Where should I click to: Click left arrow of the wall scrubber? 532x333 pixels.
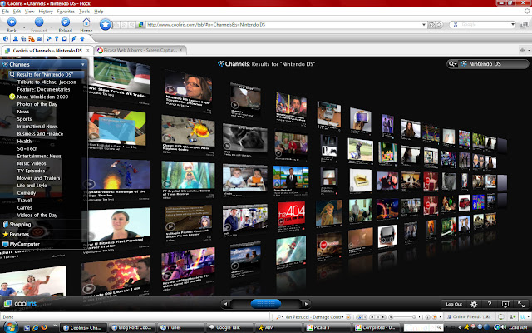tap(225, 304)
